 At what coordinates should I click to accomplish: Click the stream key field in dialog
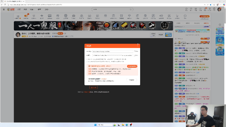(x=113, y=55)
